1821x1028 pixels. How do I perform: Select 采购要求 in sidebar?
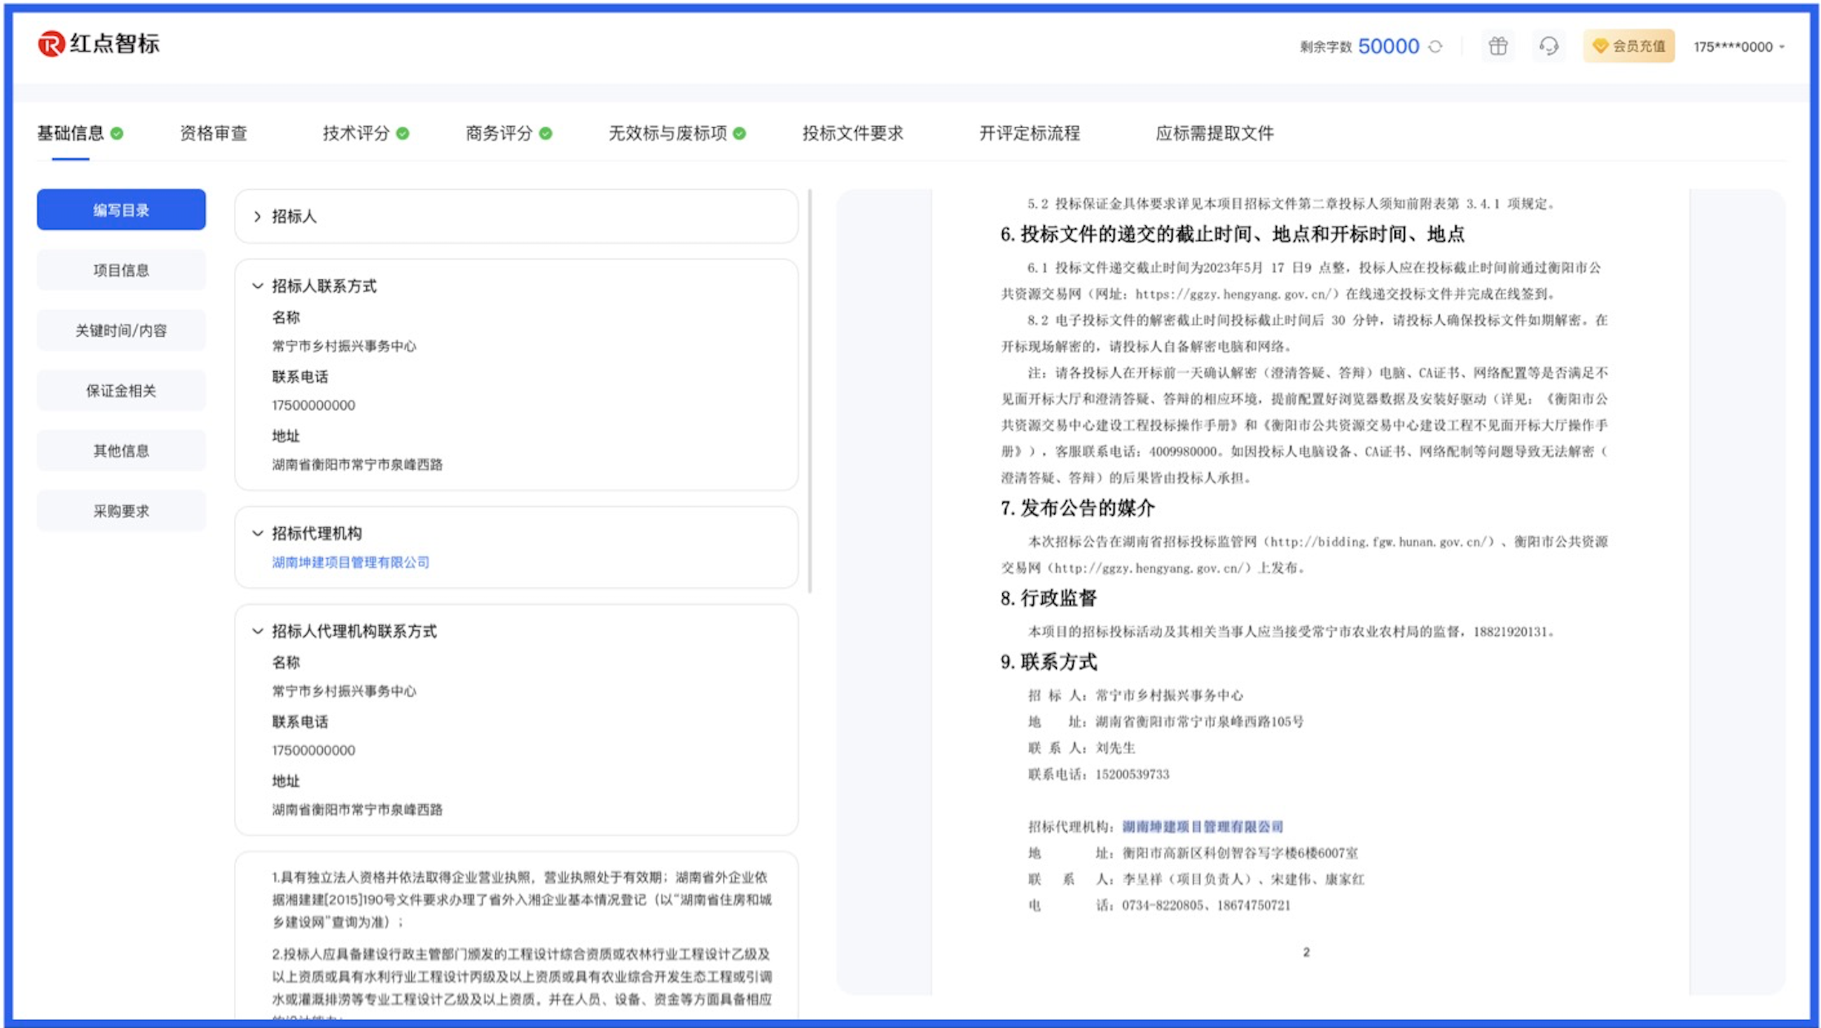pos(121,510)
